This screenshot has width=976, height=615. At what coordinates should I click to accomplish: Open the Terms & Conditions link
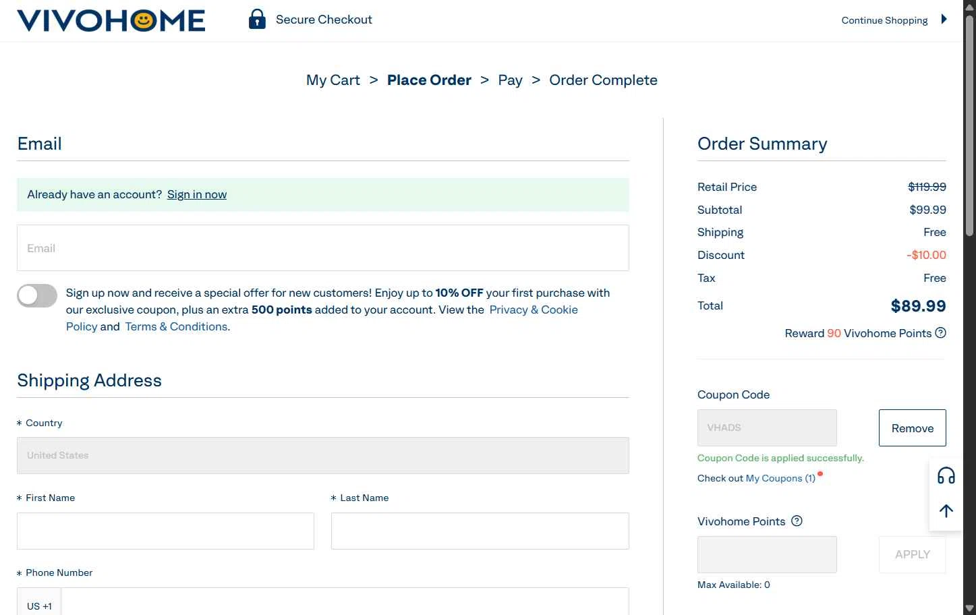(177, 326)
